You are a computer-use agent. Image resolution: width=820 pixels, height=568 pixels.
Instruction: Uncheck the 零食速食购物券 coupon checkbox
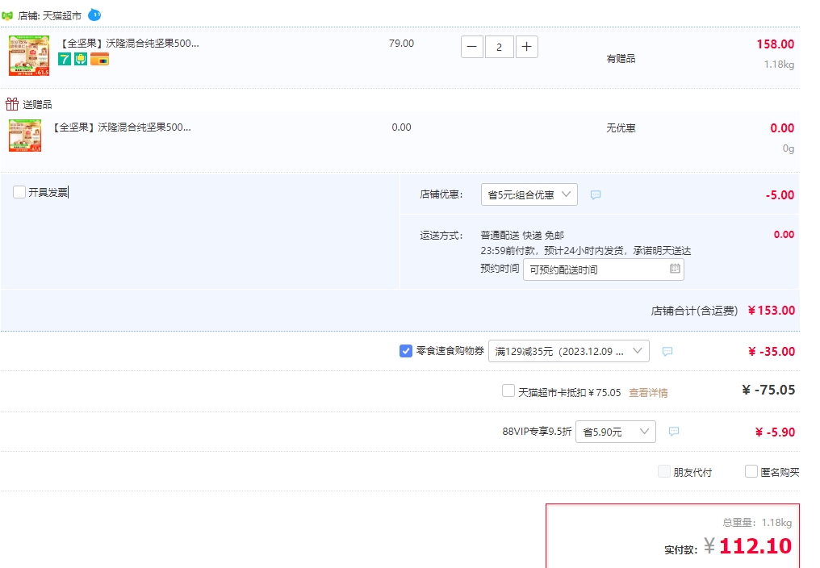[x=406, y=351]
